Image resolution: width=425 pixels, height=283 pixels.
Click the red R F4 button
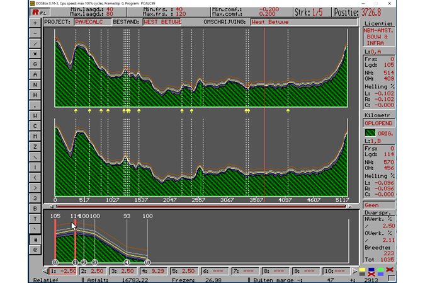(40, 12)
